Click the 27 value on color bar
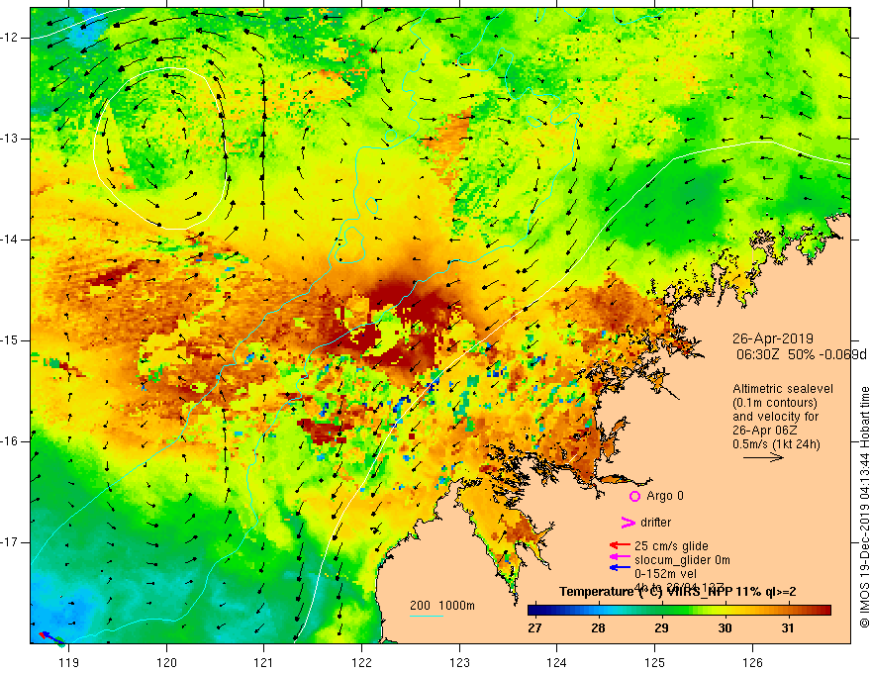871x673 pixels. tap(534, 628)
